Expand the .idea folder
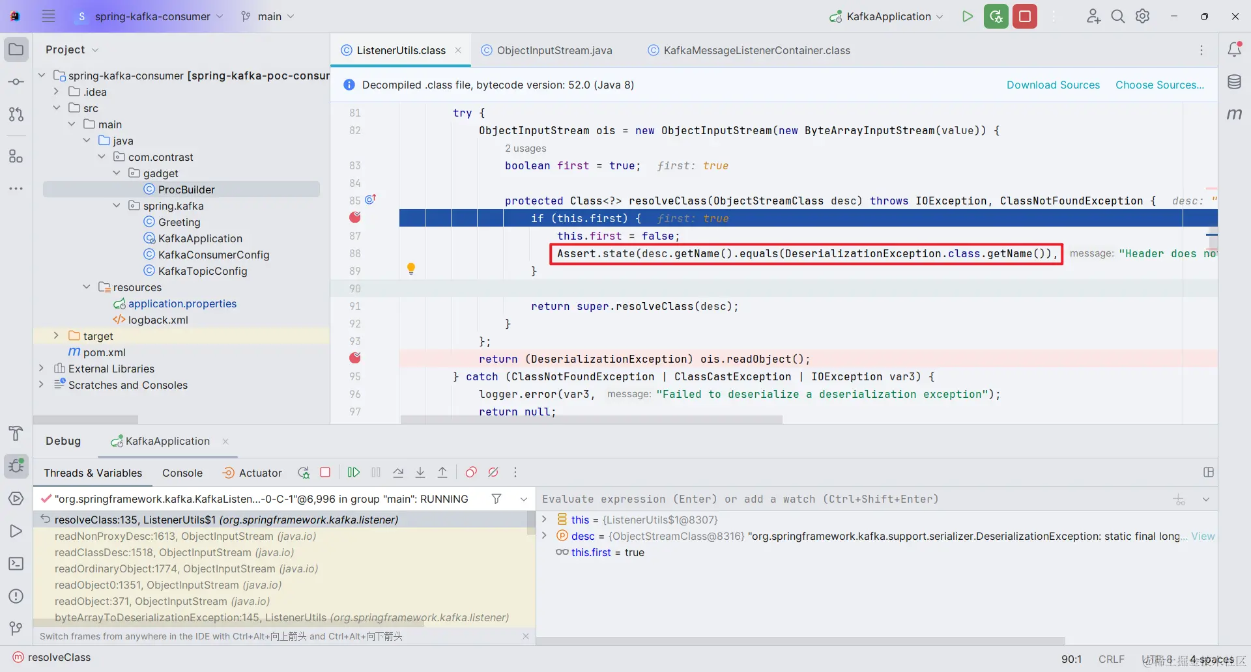Viewport: 1251px width, 672px height. point(57,92)
